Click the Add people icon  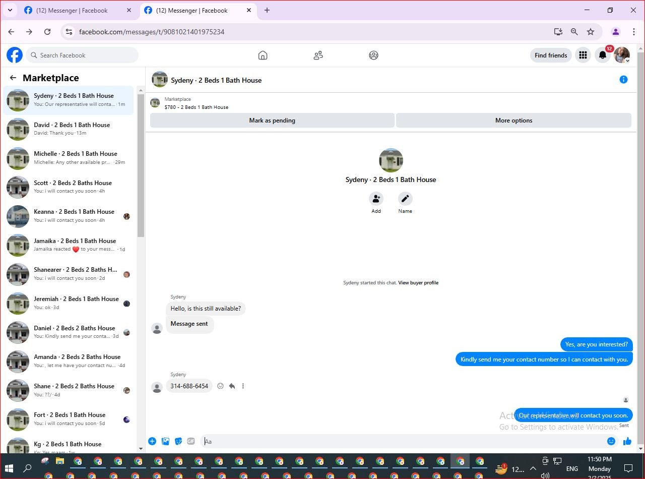[376, 199]
